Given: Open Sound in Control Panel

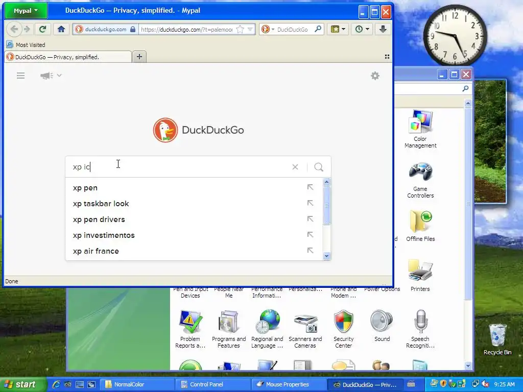Looking at the screenshot, I should [x=382, y=326].
